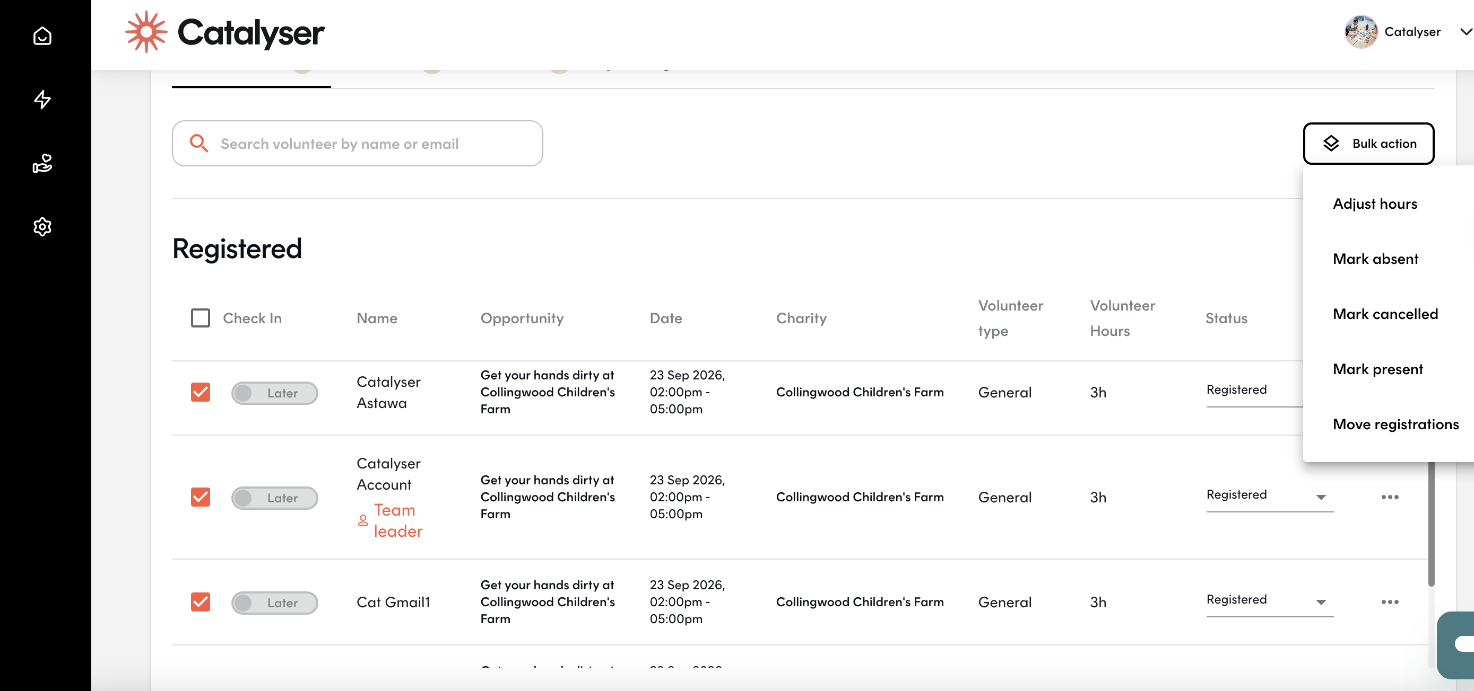Image resolution: width=1474 pixels, height=691 pixels.
Task: Uncheck the Cat Gmail1 row checkbox
Action: coord(200,602)
